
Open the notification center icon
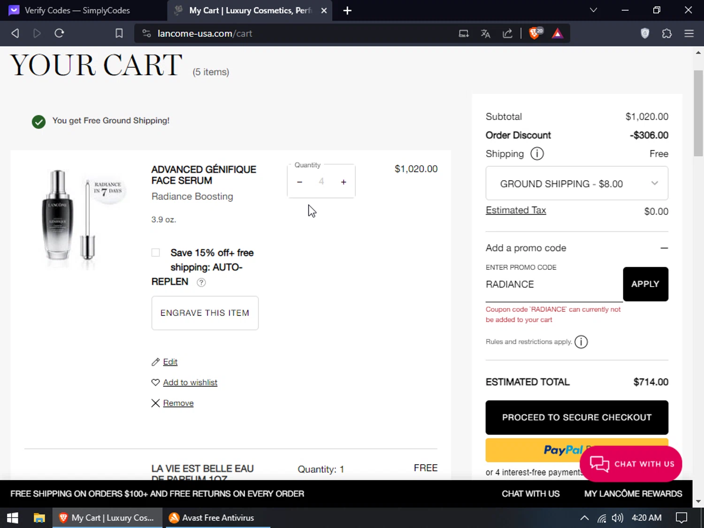point(681,518)
